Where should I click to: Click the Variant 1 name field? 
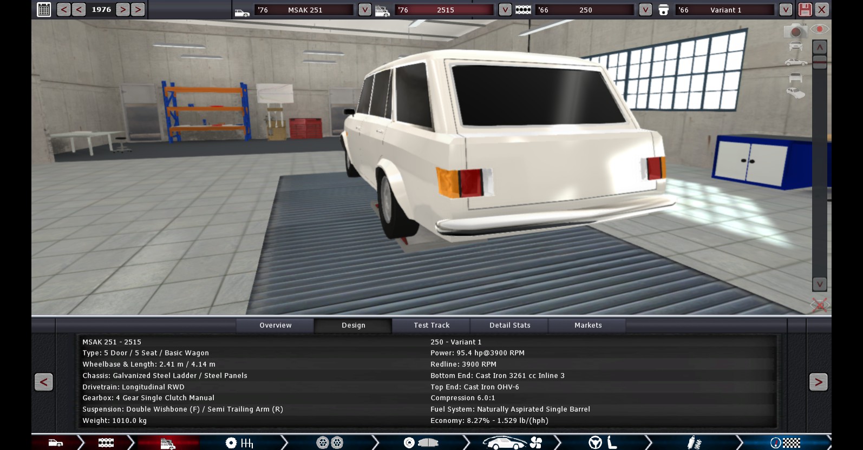click(725, 10)
